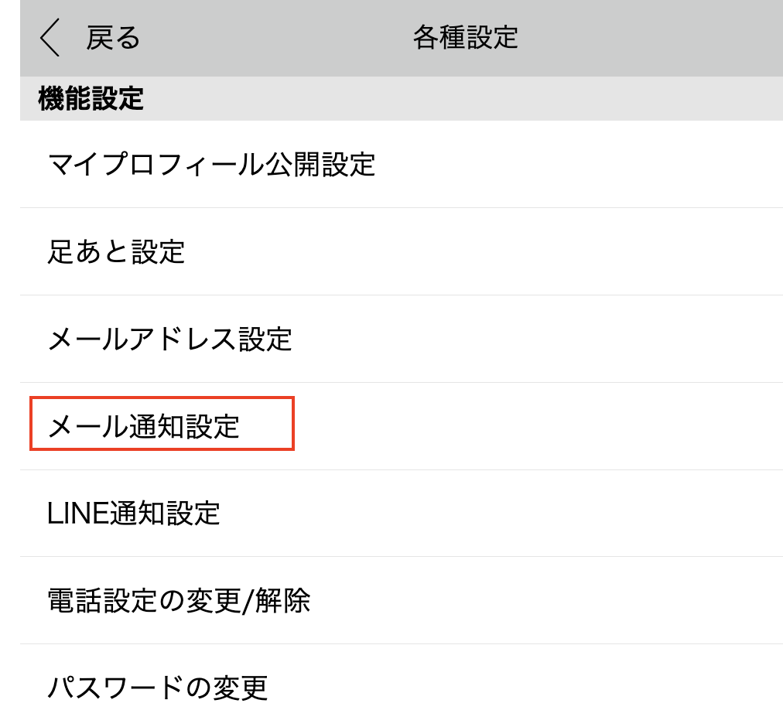783x727 pixels.
Task: Open the profile visibility settings row
Action: point(401,165)
